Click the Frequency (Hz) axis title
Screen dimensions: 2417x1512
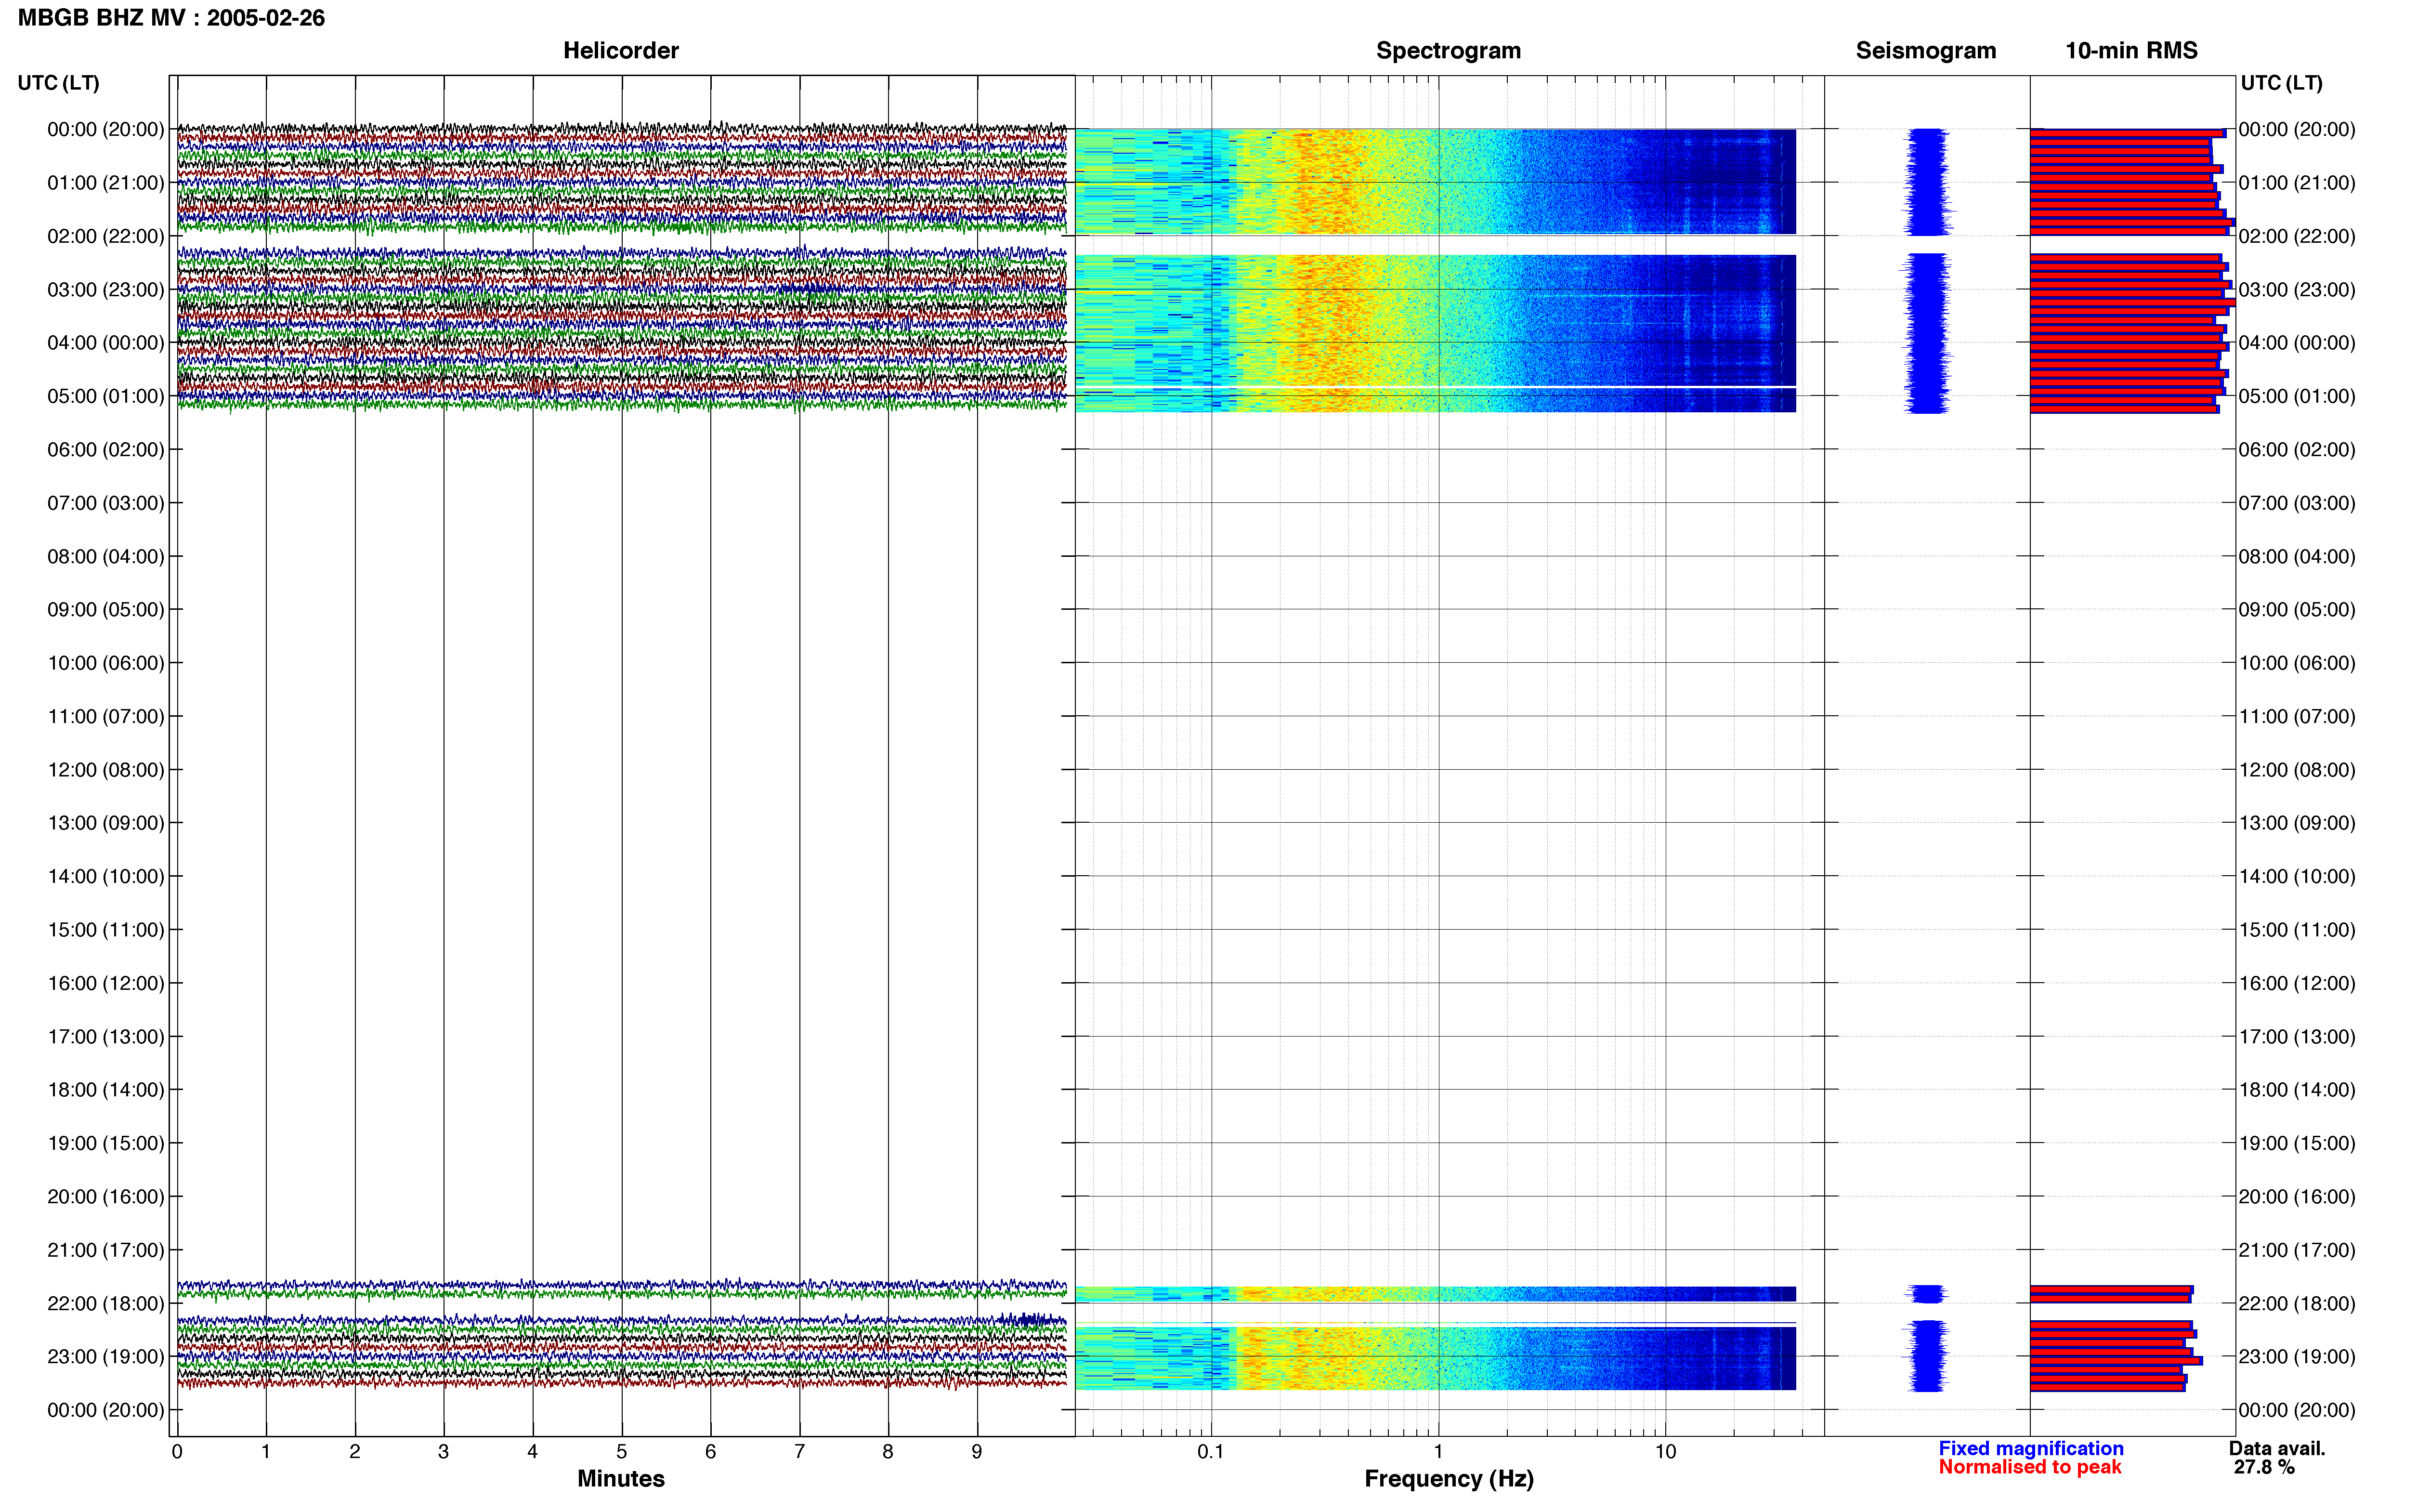1449,1479
